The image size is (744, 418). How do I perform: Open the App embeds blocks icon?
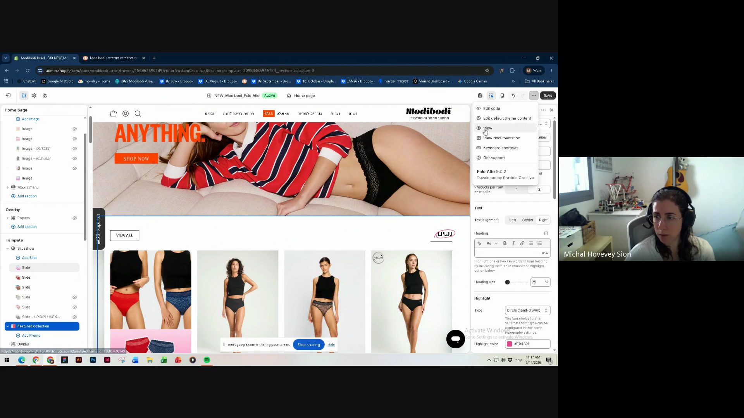(x=45, y=96)
